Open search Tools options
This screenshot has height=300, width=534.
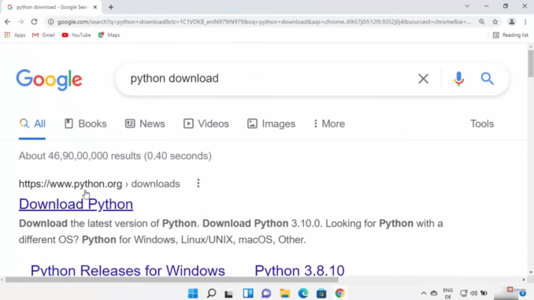(482, 124)
